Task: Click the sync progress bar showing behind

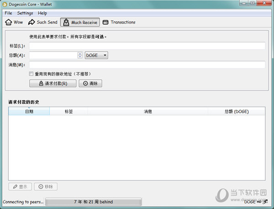Action: [93, 202]
